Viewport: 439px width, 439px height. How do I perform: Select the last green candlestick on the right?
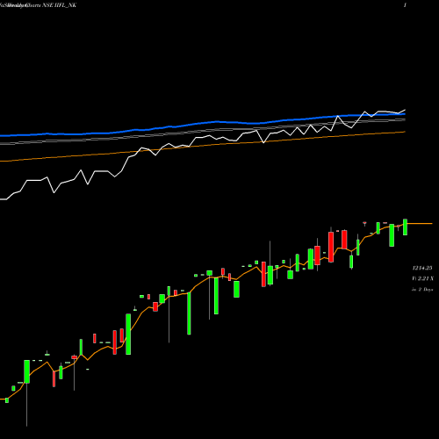coord(405,227)
